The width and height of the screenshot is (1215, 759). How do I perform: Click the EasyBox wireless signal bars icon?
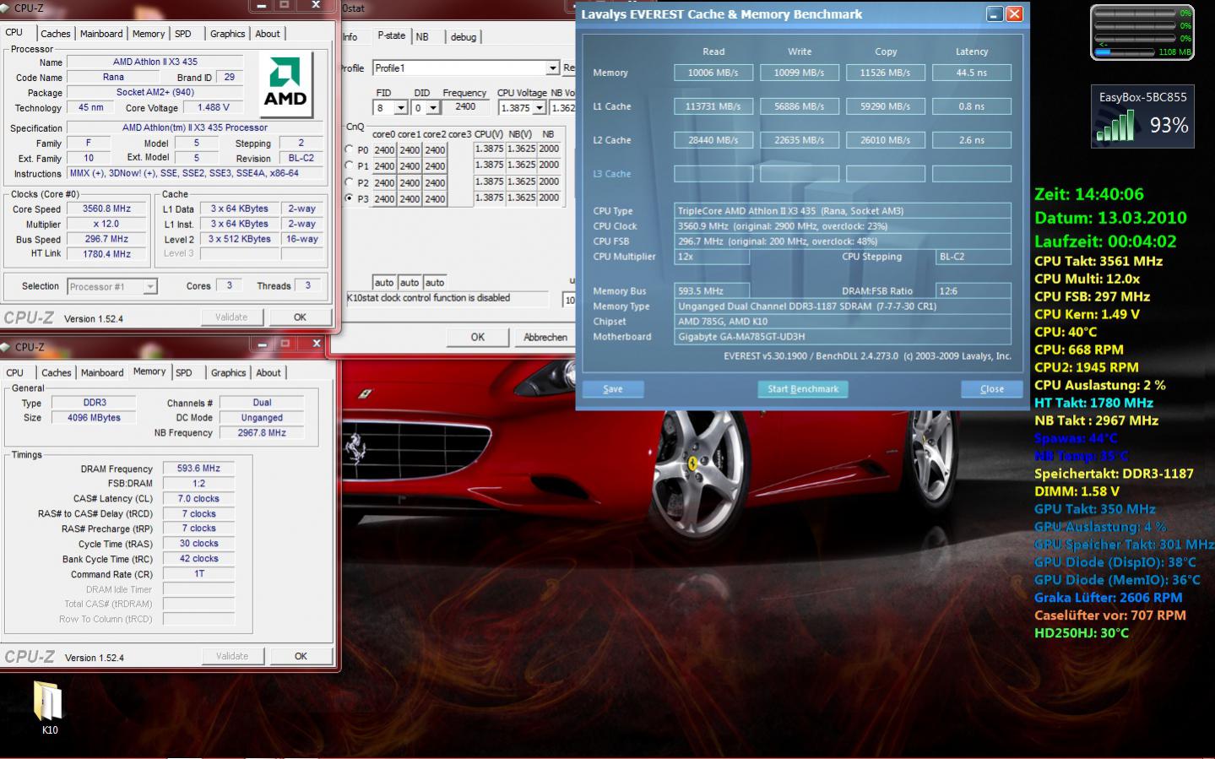1116,127
